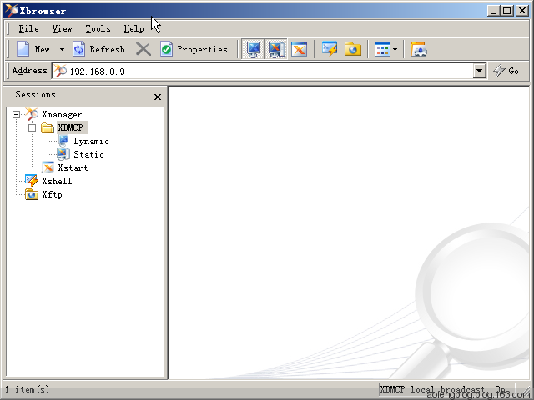This screenshot has width=534, height=400.
Task: Close the Xbrowser window
Action: point(521,11)
